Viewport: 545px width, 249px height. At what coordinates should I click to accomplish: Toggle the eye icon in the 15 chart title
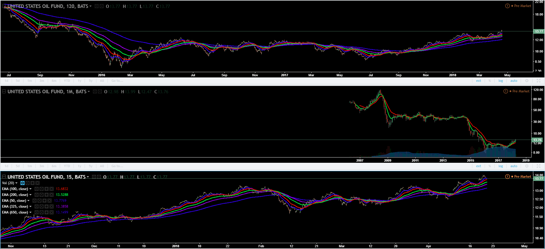tap(94, 177)
